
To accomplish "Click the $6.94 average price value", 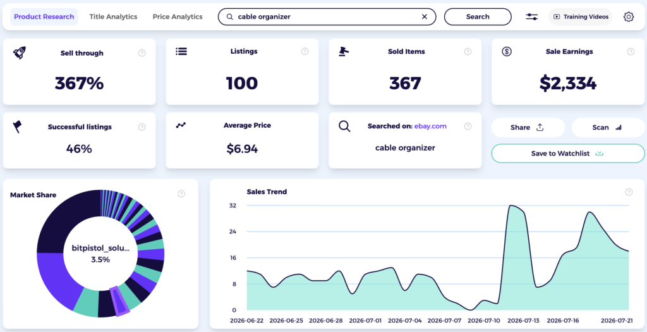I will point(242,149).
